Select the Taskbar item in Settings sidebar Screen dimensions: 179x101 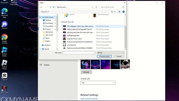click(47, 65)
